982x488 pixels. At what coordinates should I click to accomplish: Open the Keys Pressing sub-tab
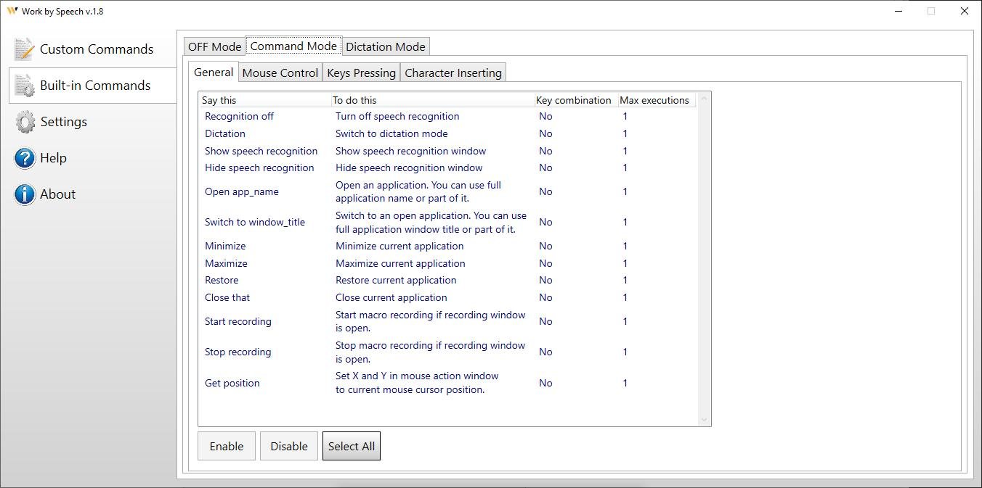coord(361,73)
